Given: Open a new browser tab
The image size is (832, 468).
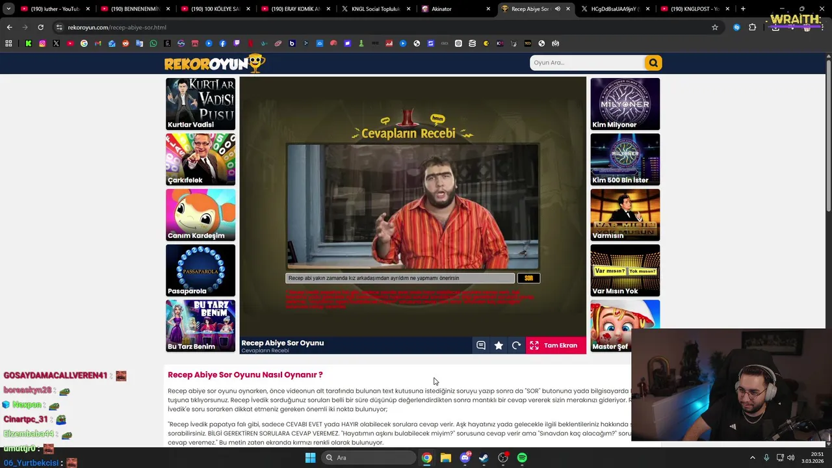Looking at the screenshot, I should 743,9.
